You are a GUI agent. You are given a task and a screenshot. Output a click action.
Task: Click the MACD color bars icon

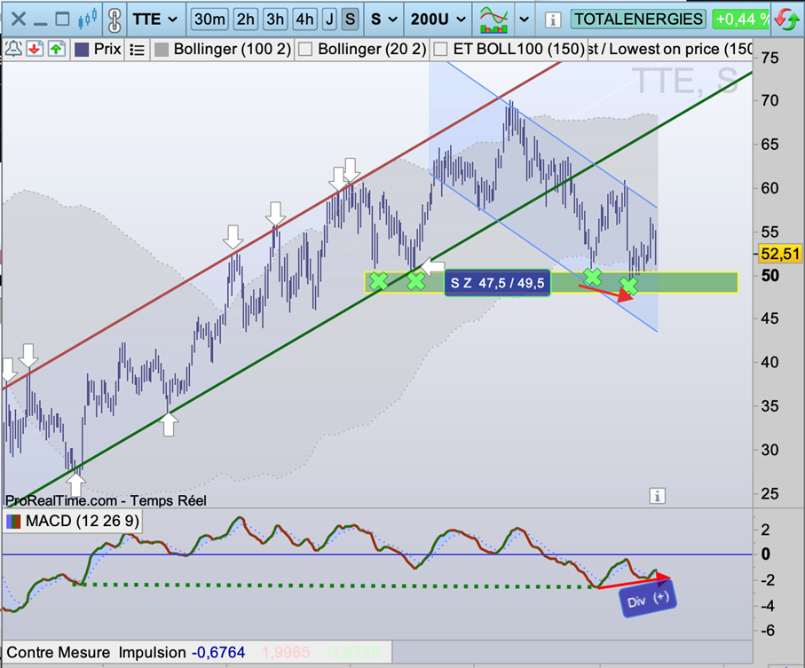13,522
